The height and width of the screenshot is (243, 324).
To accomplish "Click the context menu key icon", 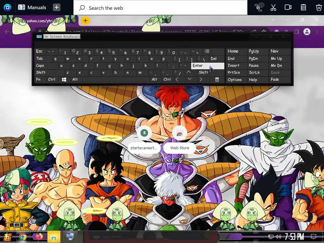I will 217,79.
